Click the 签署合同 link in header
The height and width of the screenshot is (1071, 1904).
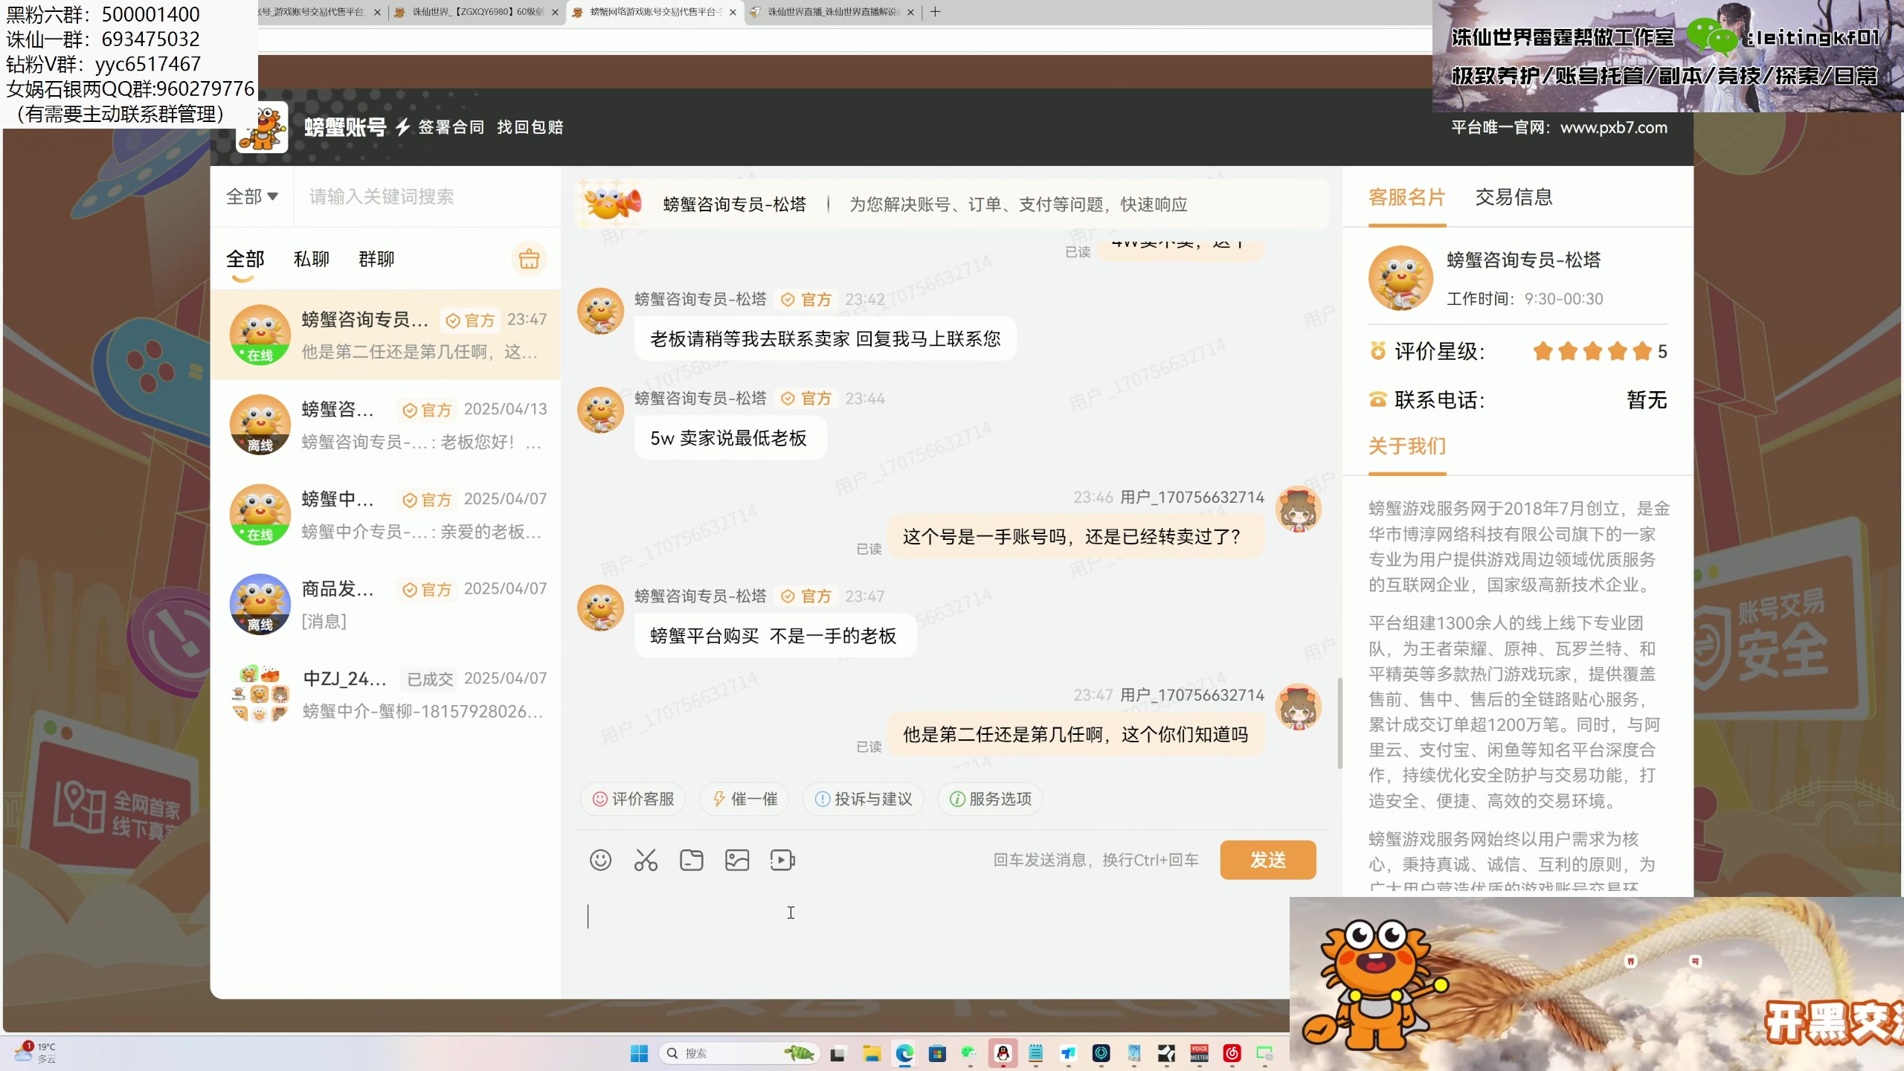click(451, 127)
